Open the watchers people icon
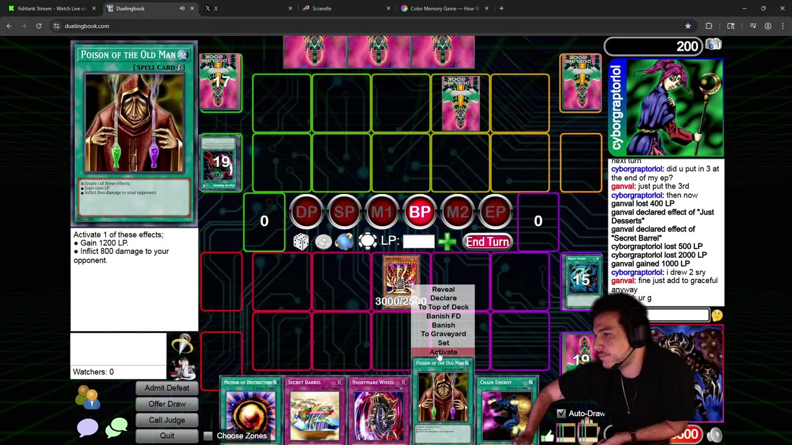 click(88, 397)
